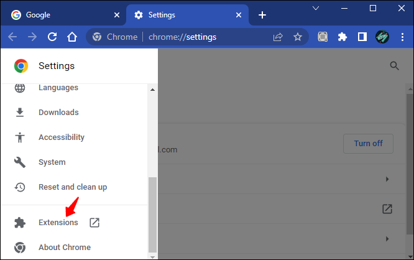414x260 pixels.
Task: Go to the Chrome home page icon
Action: tap(72, 37)
